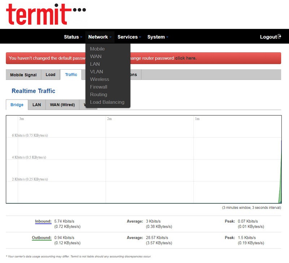The image size is (289, 263).
Task: Follow the 'click here' password link
Action: [x=186, y=58]
